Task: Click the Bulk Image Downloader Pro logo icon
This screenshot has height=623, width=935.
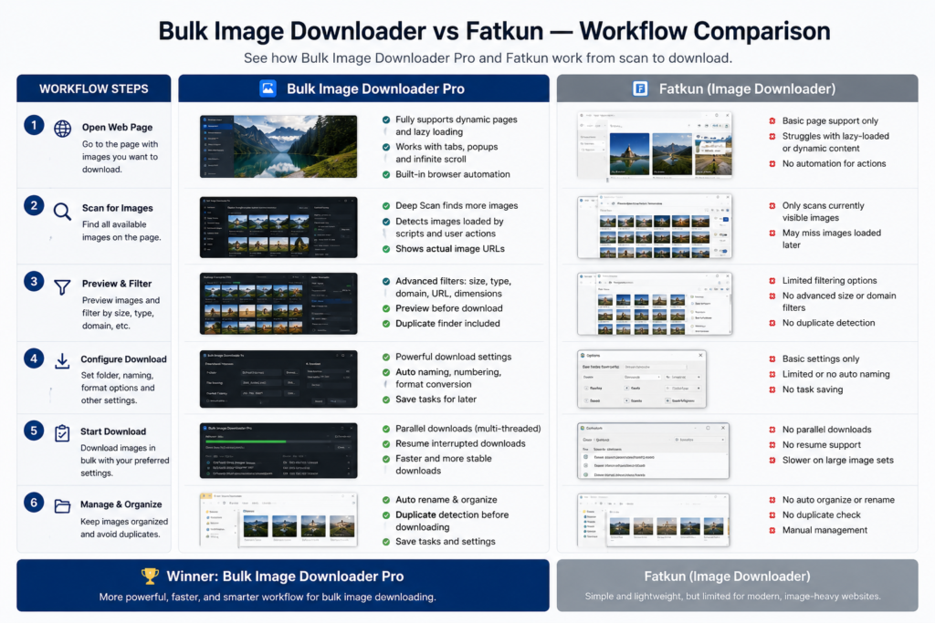Action: (x=268, y=88)
